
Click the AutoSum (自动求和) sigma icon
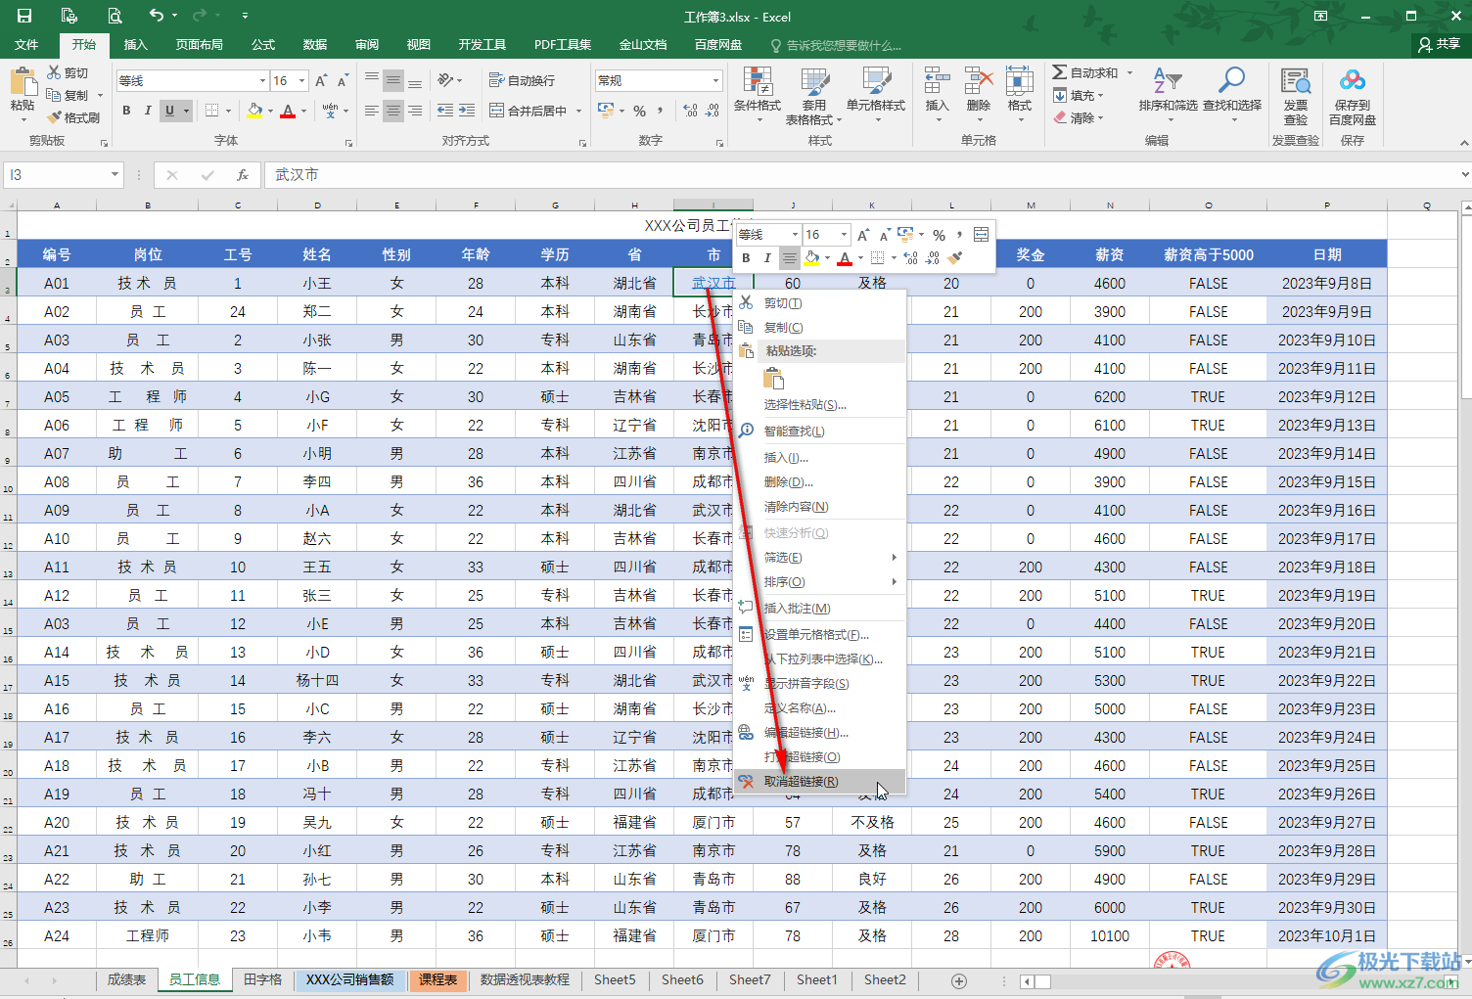(1060, 72)
